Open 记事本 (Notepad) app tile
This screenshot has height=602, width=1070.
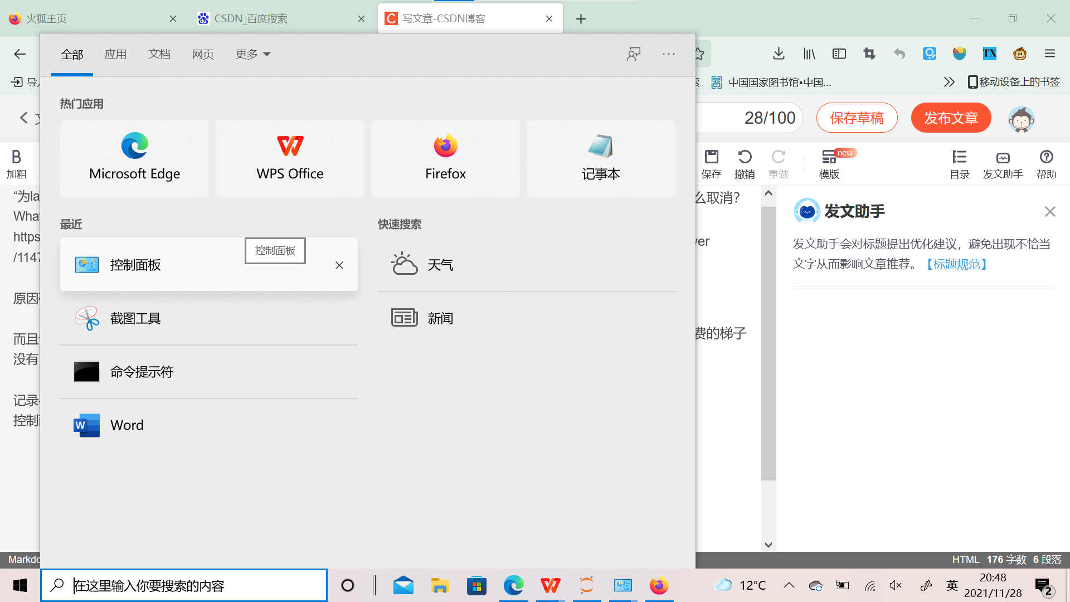tap(600, 158)
